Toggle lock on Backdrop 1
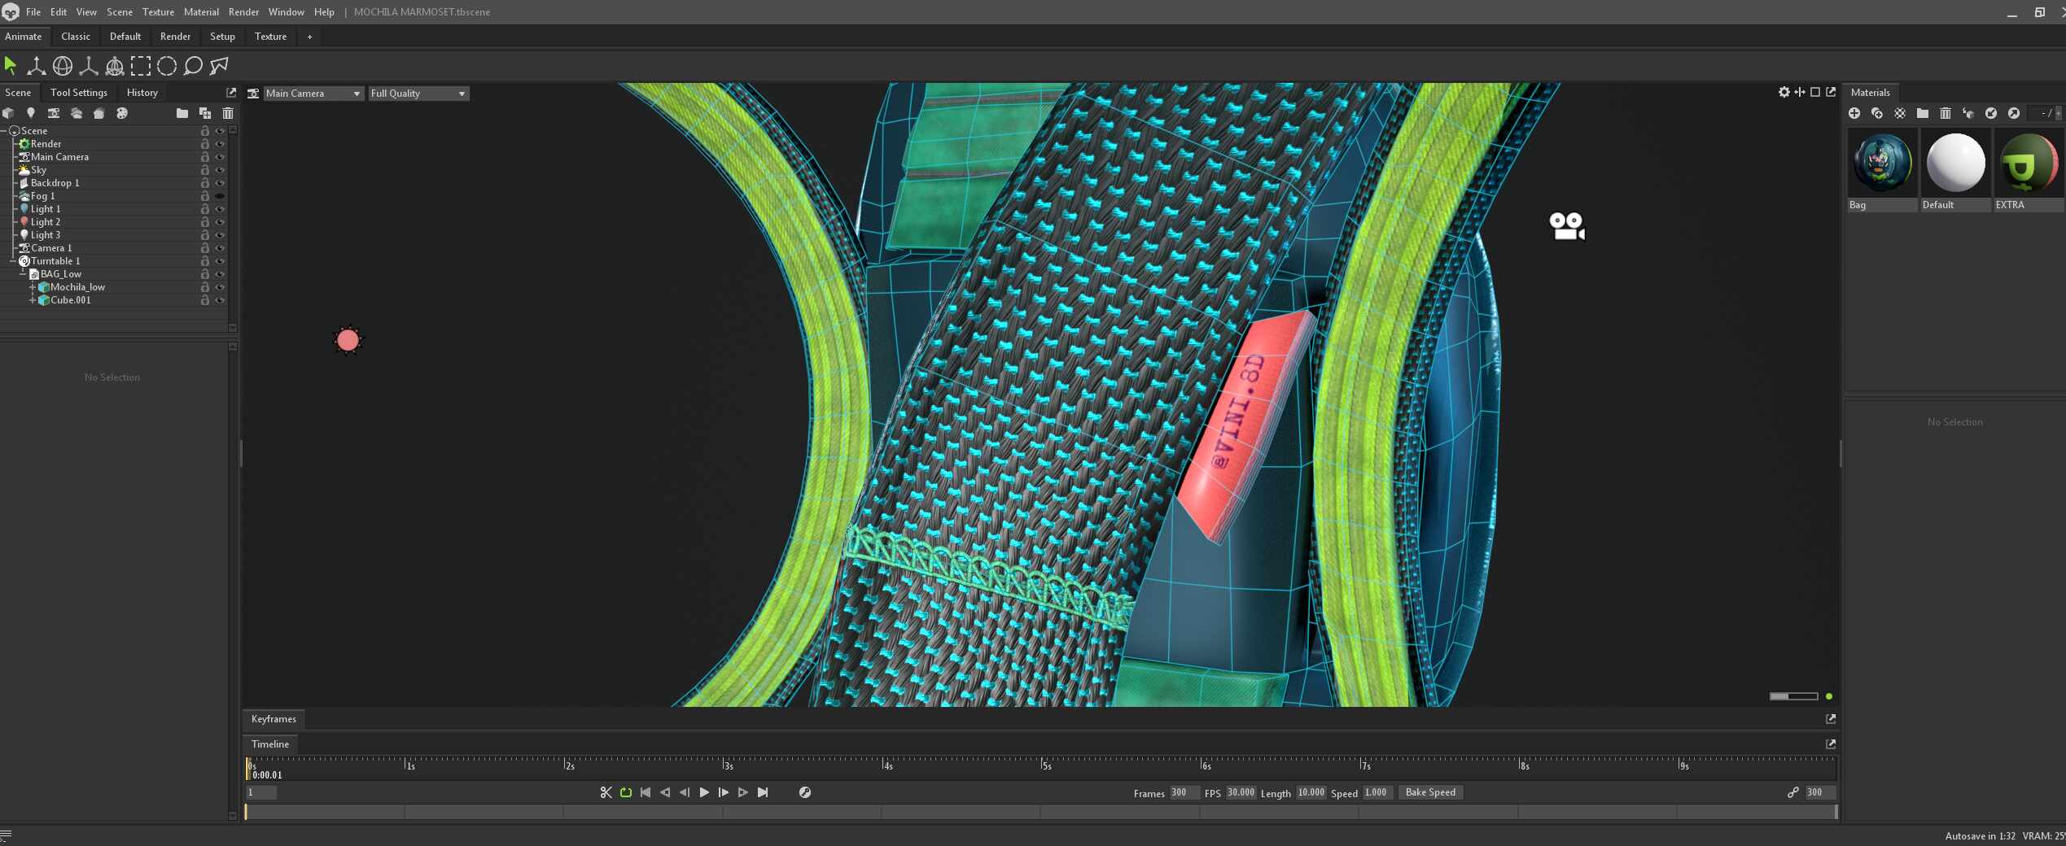The height and width of the screenshot is (846, 2066). (205, 183)
